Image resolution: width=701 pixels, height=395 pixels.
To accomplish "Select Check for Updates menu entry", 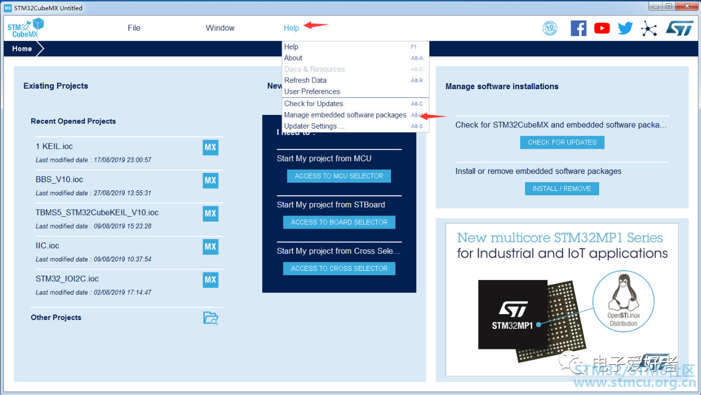I will (355, 103).
